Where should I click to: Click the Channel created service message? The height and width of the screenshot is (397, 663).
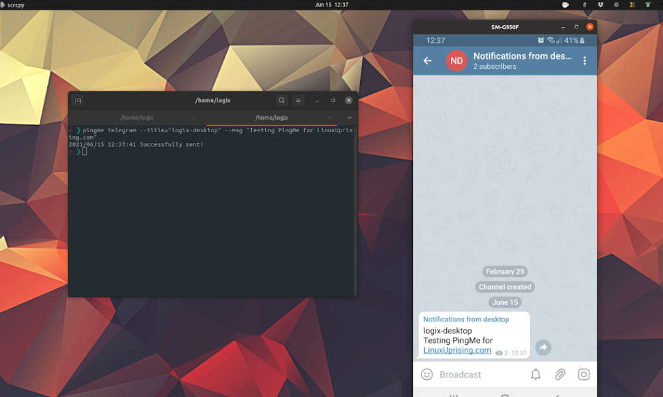[505, 287]
